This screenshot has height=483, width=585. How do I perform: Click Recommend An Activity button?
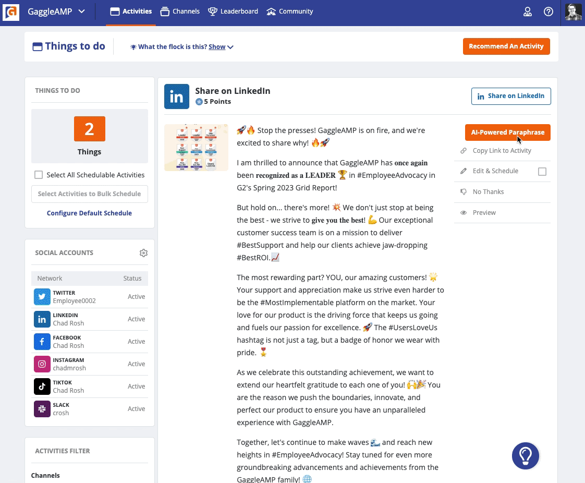pyautogui.click(x=506, y=46)
